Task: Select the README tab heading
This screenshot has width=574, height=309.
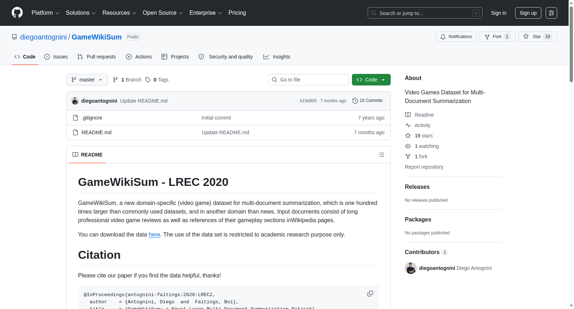Action: tap(88, 155)
